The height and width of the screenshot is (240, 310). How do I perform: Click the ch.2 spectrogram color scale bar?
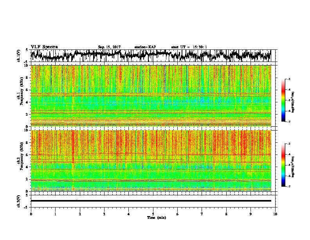coord(283,165)
